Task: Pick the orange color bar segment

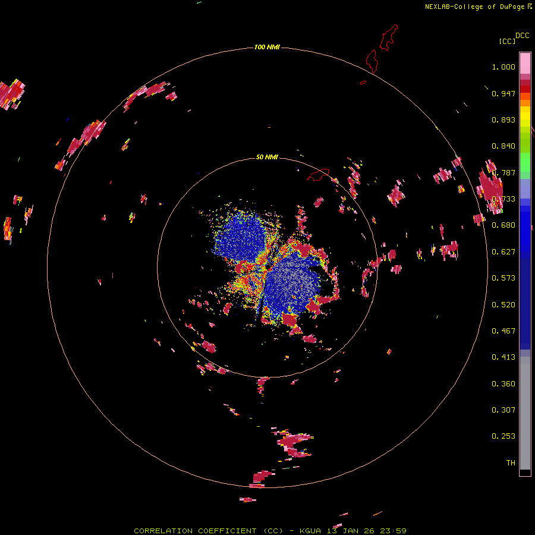Action: click(x=525, y=103)
